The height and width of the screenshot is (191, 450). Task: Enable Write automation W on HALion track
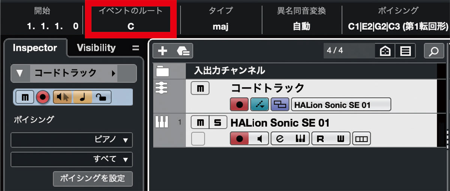click(340, 139)
